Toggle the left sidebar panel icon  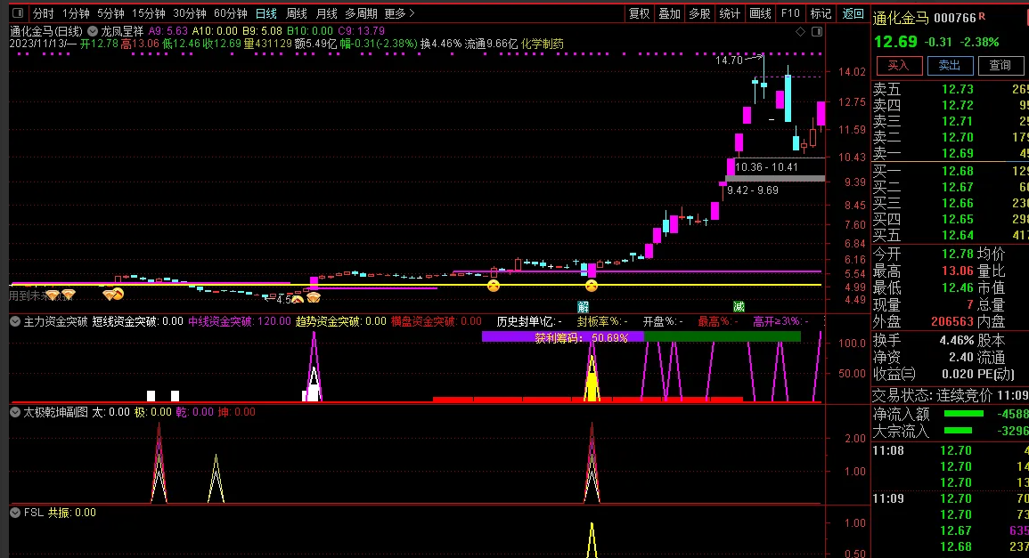click(16, 13)
